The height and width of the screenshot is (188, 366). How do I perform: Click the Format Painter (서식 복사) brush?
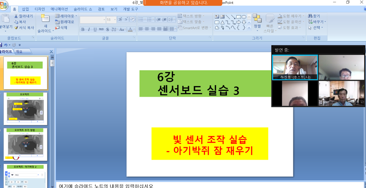[x=16, y=28]
